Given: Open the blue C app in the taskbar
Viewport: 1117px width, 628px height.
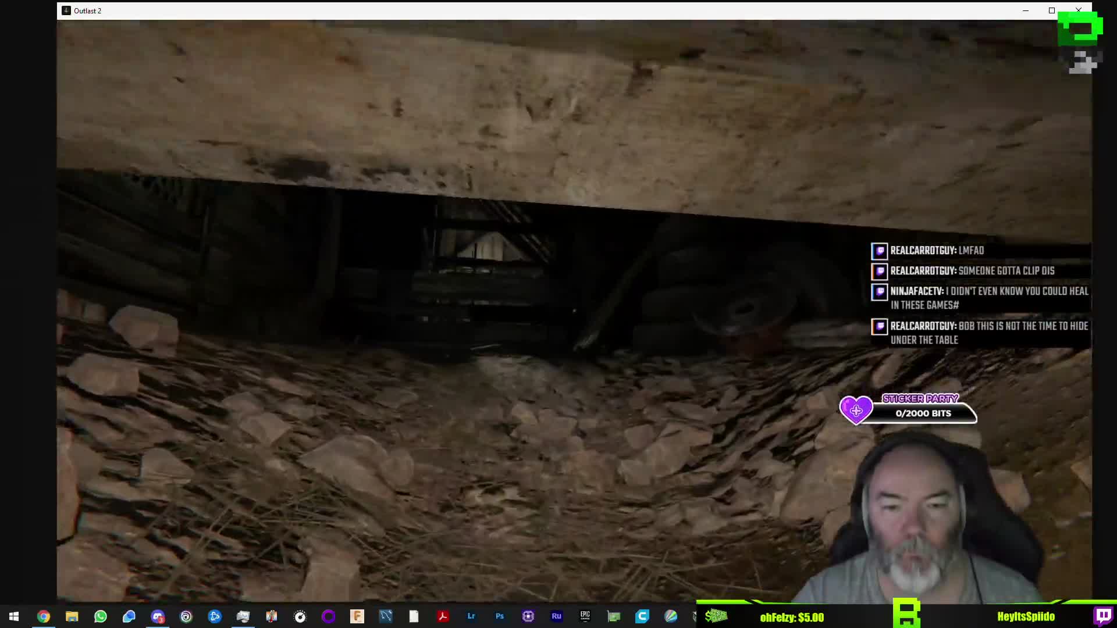Looking at the screenshot, I should coord(642,616).
